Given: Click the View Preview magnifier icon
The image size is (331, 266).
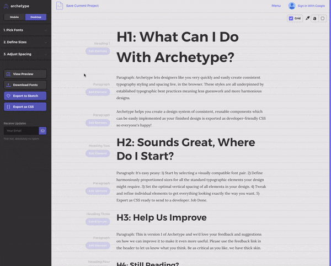Looking at the screenshot, I should (x=8, y=74).
